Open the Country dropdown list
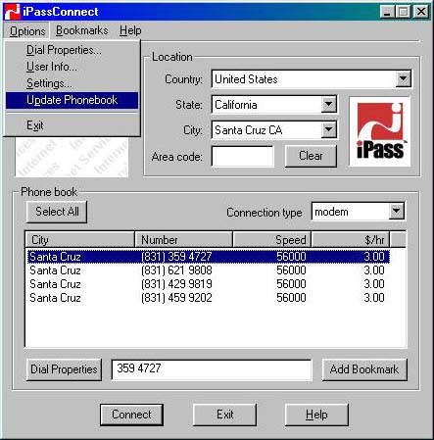This screenshot has height=440, width=434. pos(403,78)
